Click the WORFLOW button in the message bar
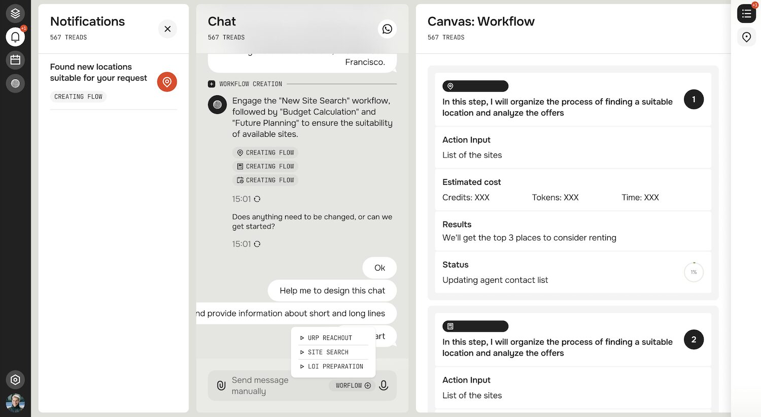Screen dimensions: 761x417 [352, 385]
